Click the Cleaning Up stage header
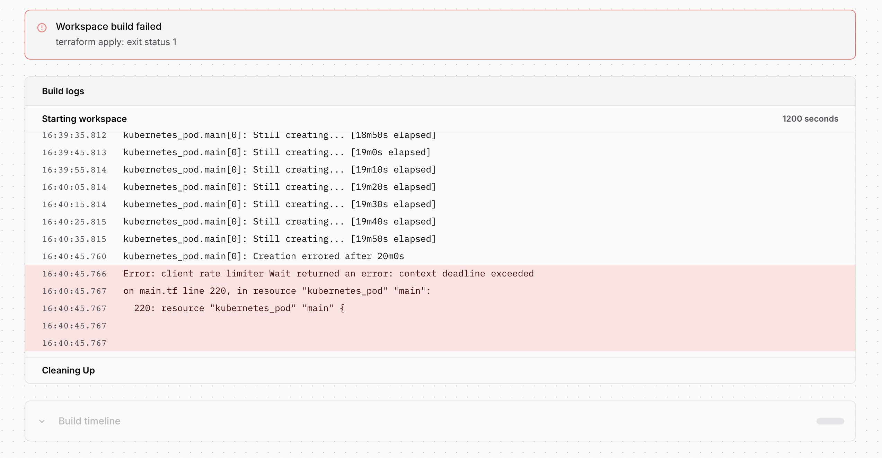 [68, 370]
